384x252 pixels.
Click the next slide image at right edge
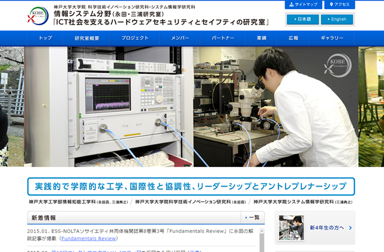click(371, 107)
